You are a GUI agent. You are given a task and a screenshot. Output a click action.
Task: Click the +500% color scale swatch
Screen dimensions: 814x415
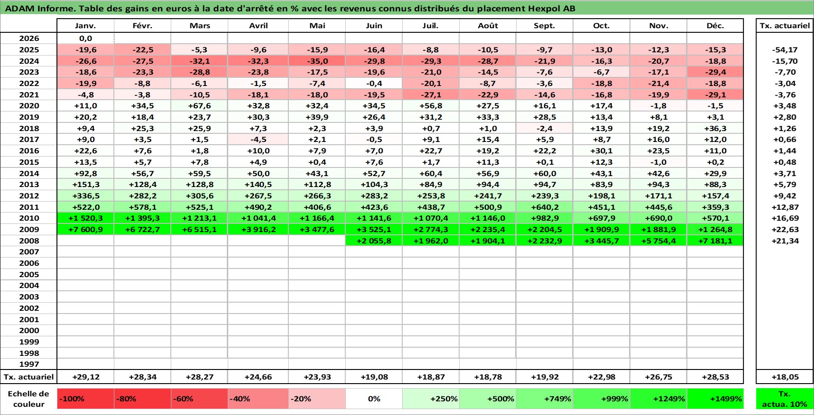[488, 399]
